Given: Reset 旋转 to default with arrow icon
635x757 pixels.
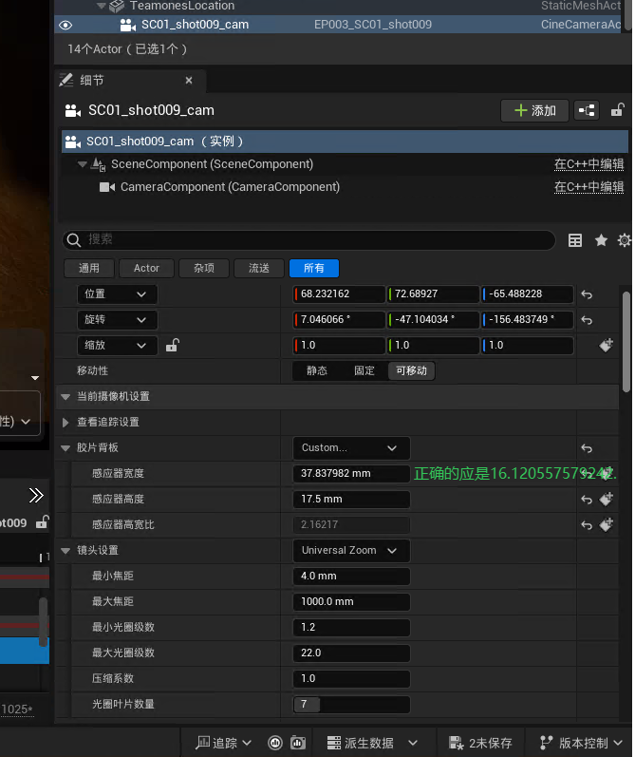Looking at the screenshot, I should (587, 320).
